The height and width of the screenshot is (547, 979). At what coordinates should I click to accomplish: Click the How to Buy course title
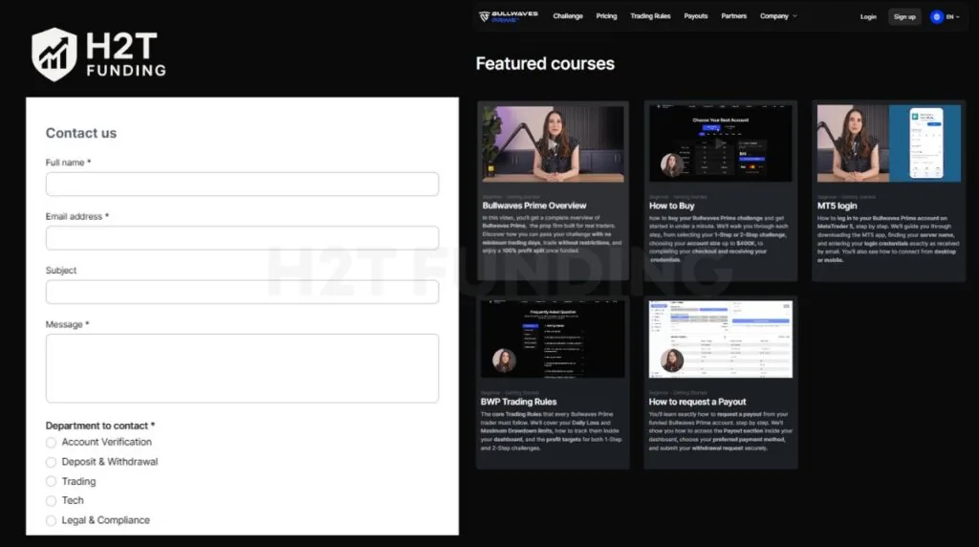pos(672,206)
